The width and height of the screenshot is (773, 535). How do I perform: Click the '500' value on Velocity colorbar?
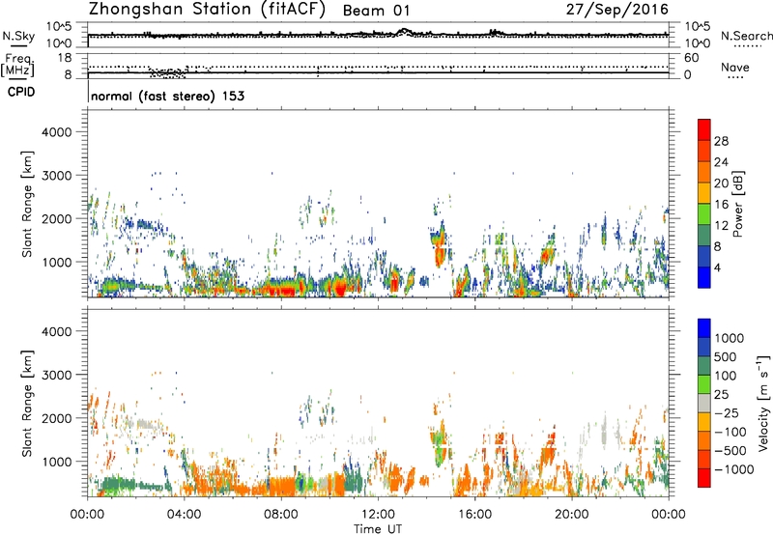tap(725, 357)
